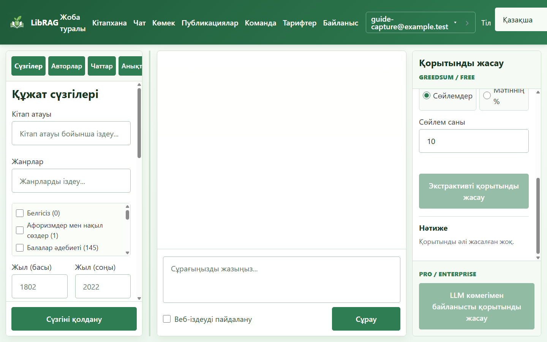The height and width of the screenshot is (342, 547).
Task: Click the Сұрағыңызды жазыңыз question box
Action: click(x=281, y=280)
